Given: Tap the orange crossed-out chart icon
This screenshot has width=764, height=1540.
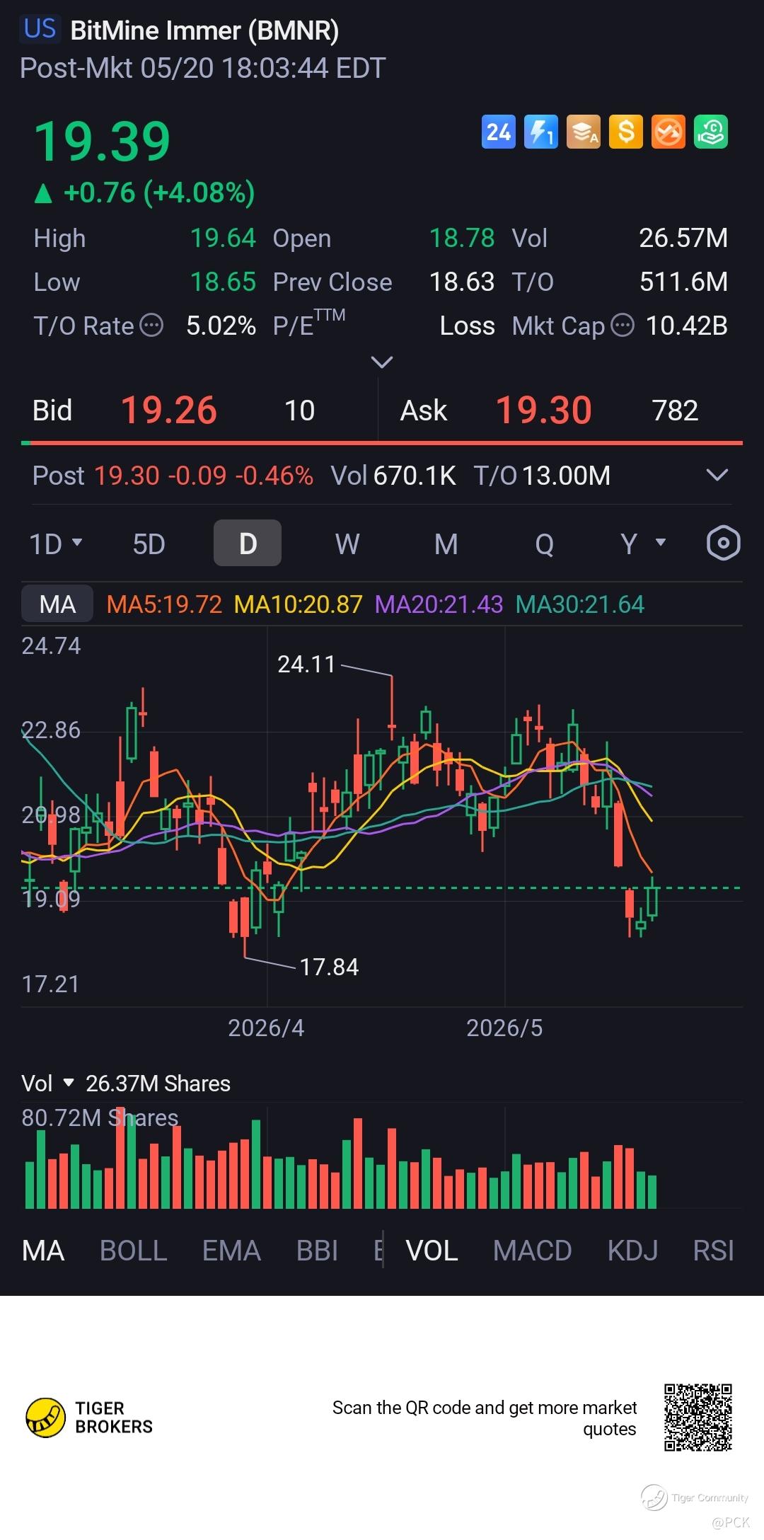Looking at the screenshot, I should click(668, 132).
